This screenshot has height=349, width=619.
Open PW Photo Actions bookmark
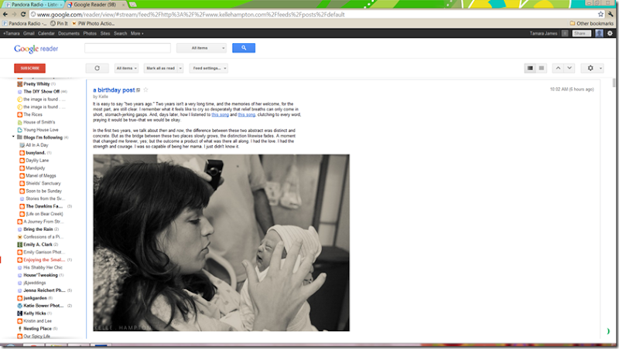point(93,24)
